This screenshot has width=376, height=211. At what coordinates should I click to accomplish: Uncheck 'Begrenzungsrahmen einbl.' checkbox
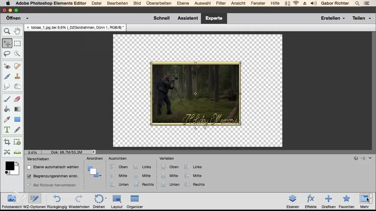[29, 176]
